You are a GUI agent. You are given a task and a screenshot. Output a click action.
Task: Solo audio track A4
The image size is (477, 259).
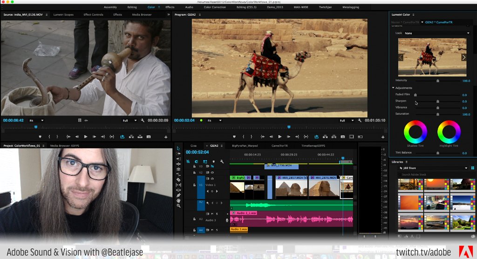coord(217,230)
